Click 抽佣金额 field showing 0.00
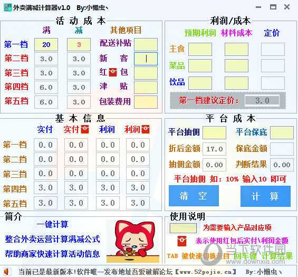Viewport: 298px width, 277px height. (214, 165)
